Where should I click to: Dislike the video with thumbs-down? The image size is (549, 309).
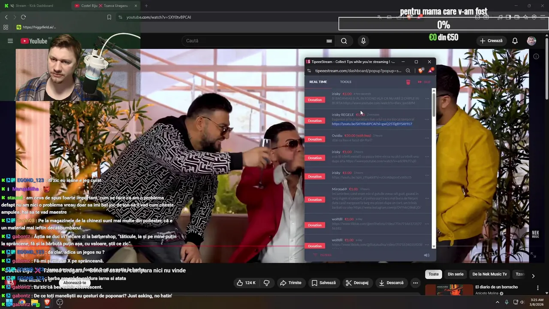click(266, 283)
